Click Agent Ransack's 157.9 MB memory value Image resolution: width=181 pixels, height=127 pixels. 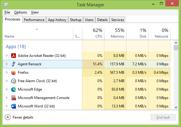[x=117, y=64]
